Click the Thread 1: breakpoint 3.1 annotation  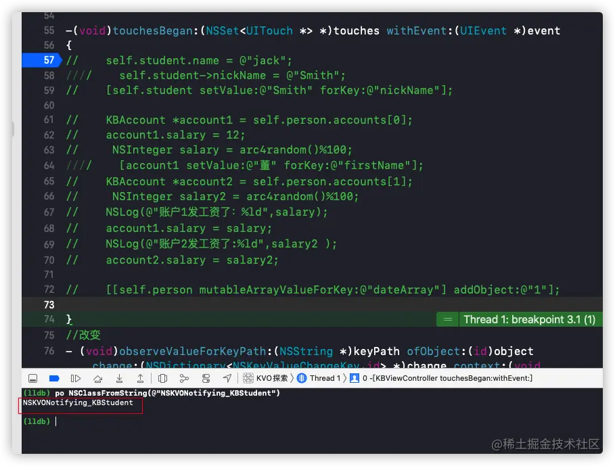click(x=529, y=319)
